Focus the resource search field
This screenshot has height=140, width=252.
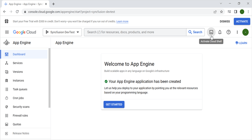(135, 32)
